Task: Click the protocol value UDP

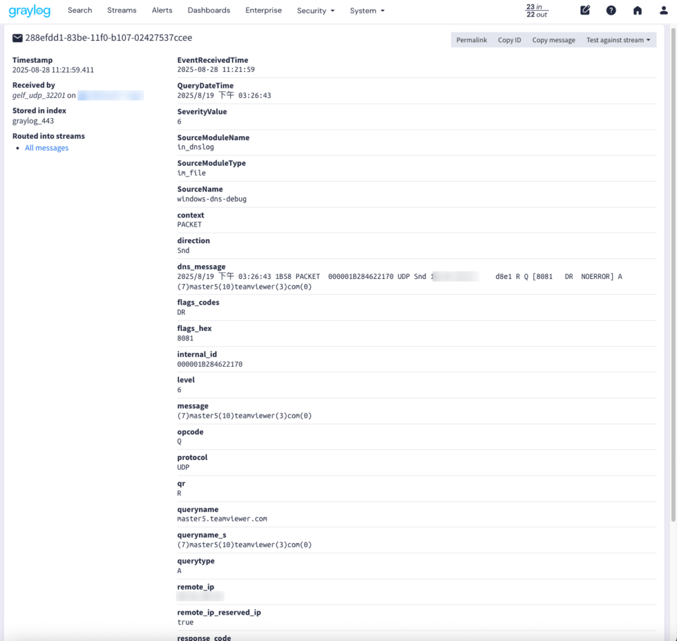Action: [183, 467]
